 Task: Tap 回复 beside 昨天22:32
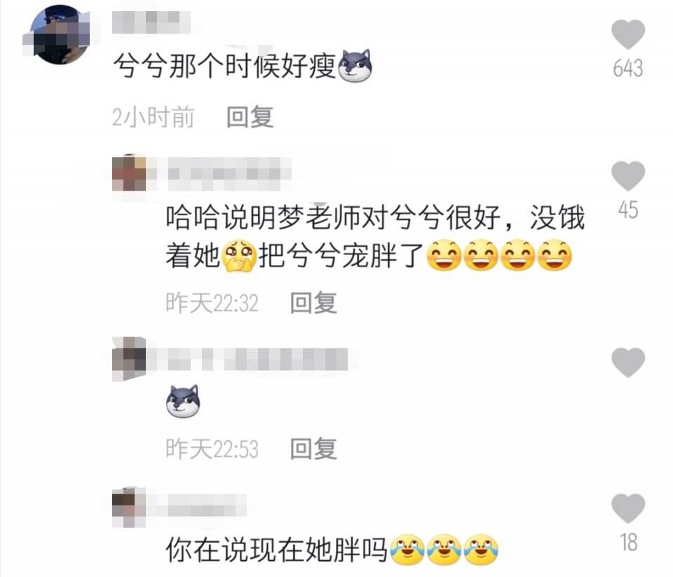[x=313, y=303]
